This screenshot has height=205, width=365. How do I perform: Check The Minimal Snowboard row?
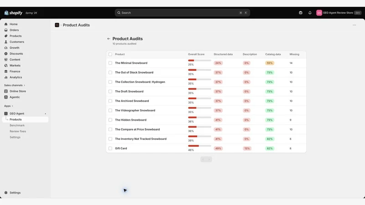[110, 63]
